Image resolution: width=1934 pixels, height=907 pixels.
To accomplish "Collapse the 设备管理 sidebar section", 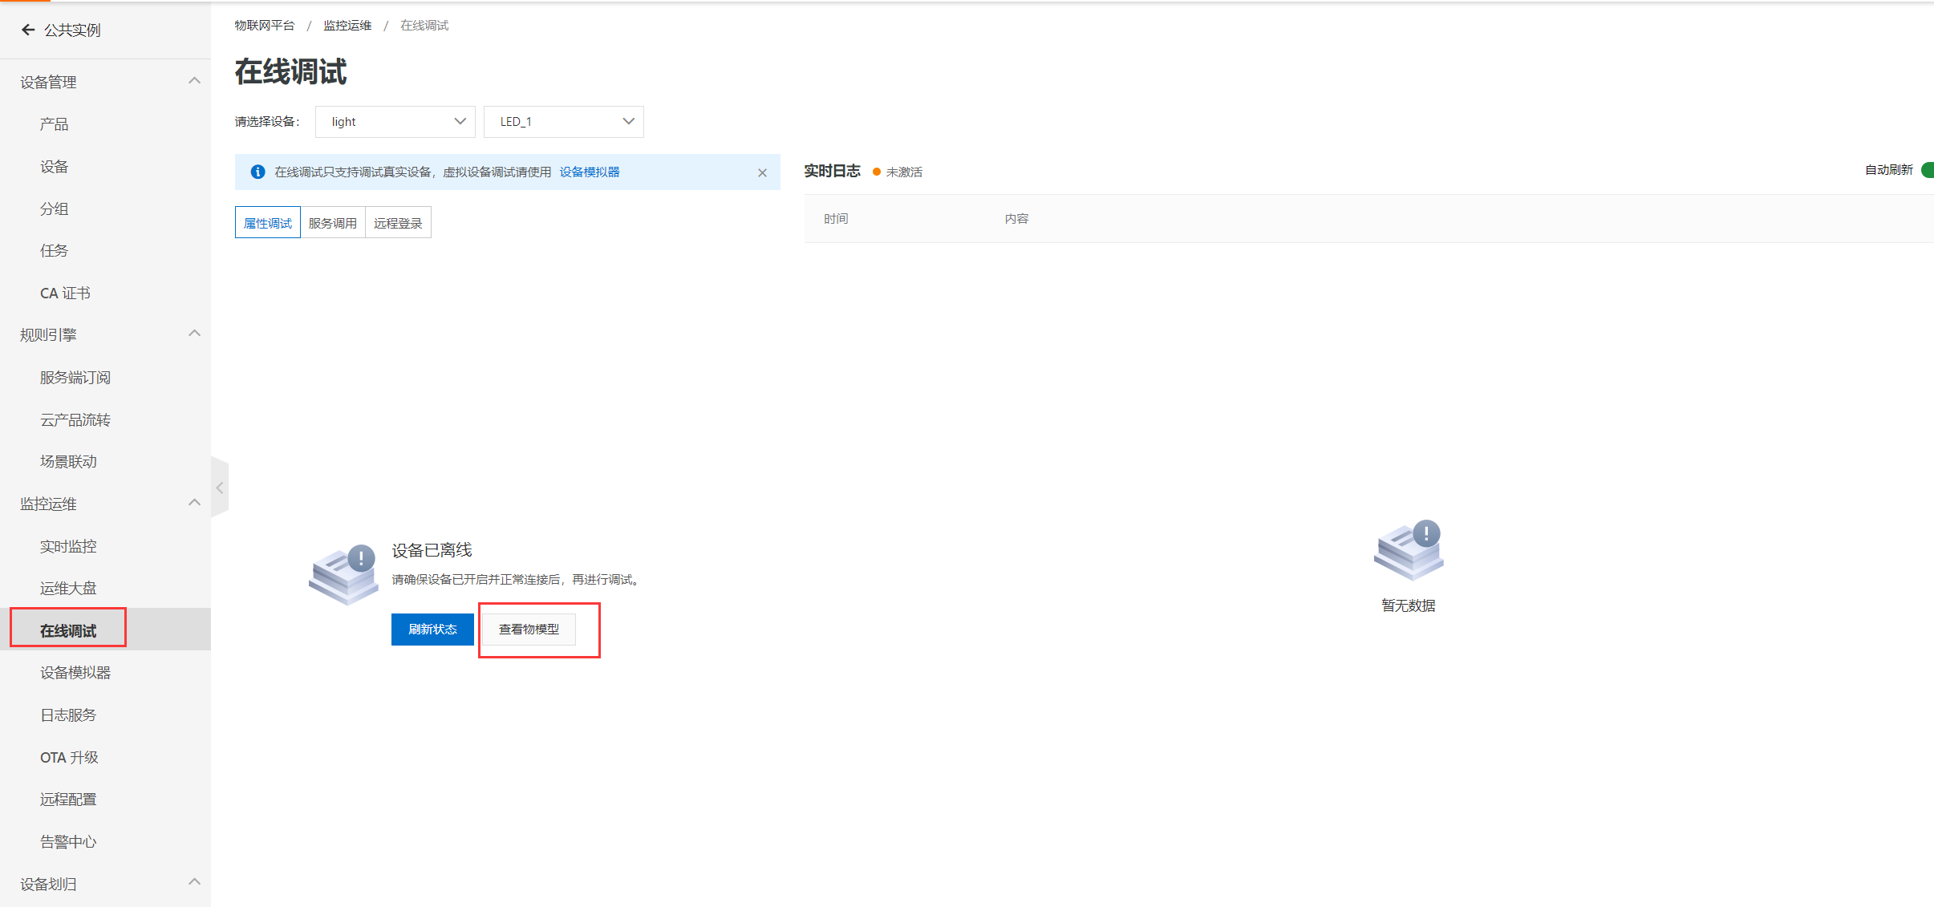I will click(x=194, y=81).
